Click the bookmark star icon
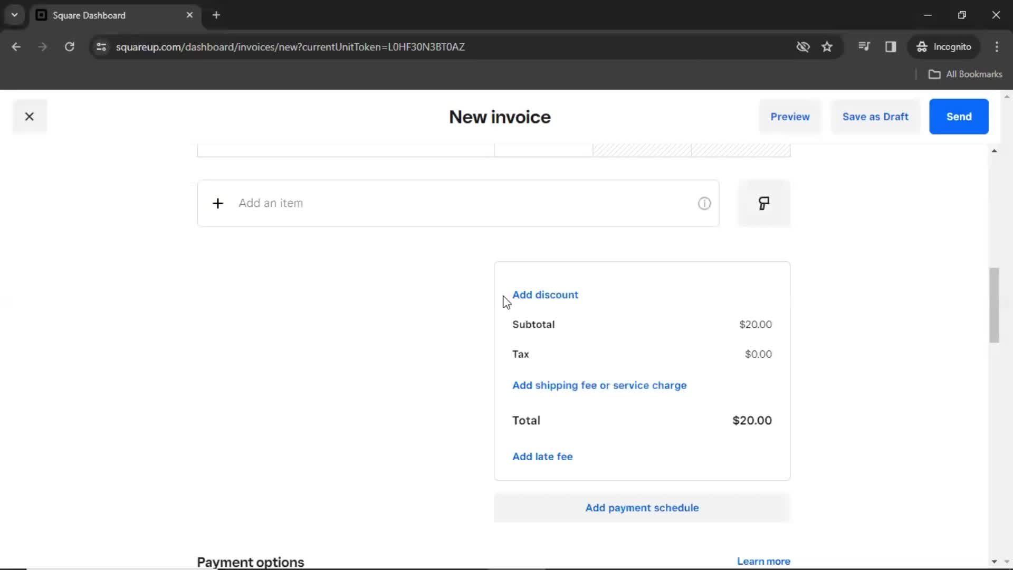Viewport: 1013px width, 570px height. point(827,46)
